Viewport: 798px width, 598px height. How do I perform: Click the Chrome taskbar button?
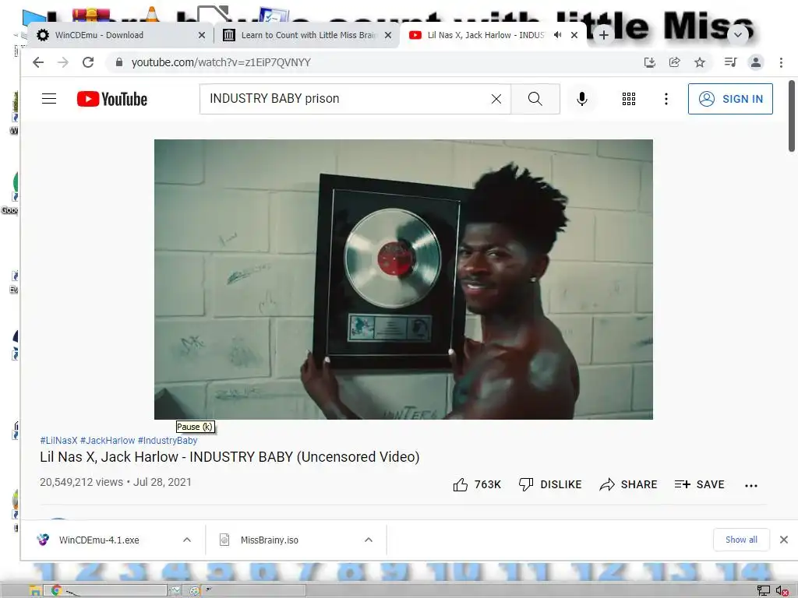pos(105,590)
